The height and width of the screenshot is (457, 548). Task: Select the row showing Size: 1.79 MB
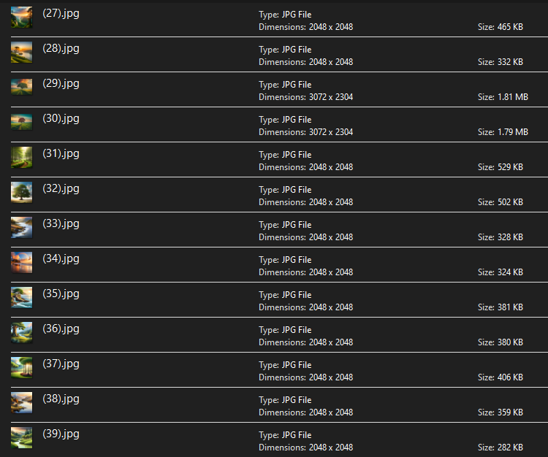point(503,132)
